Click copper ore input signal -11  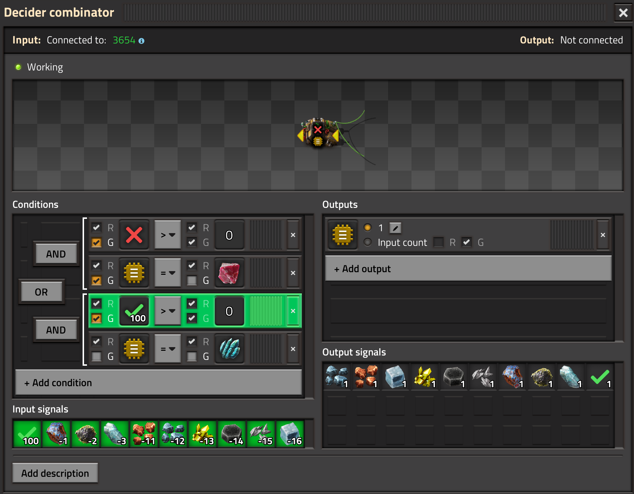144,434
